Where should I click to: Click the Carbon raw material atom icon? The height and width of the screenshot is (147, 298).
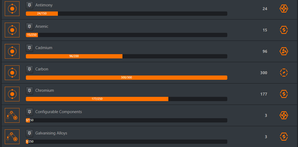point(12,73)
